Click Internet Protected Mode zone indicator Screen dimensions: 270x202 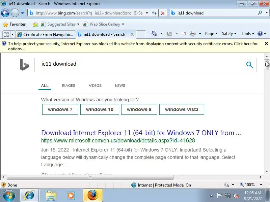pos(161,185)
